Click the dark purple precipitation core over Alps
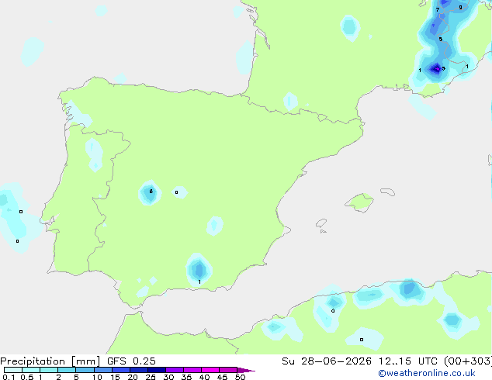The image size is (492, 380). pyautogui.click(x=436, y=69)
